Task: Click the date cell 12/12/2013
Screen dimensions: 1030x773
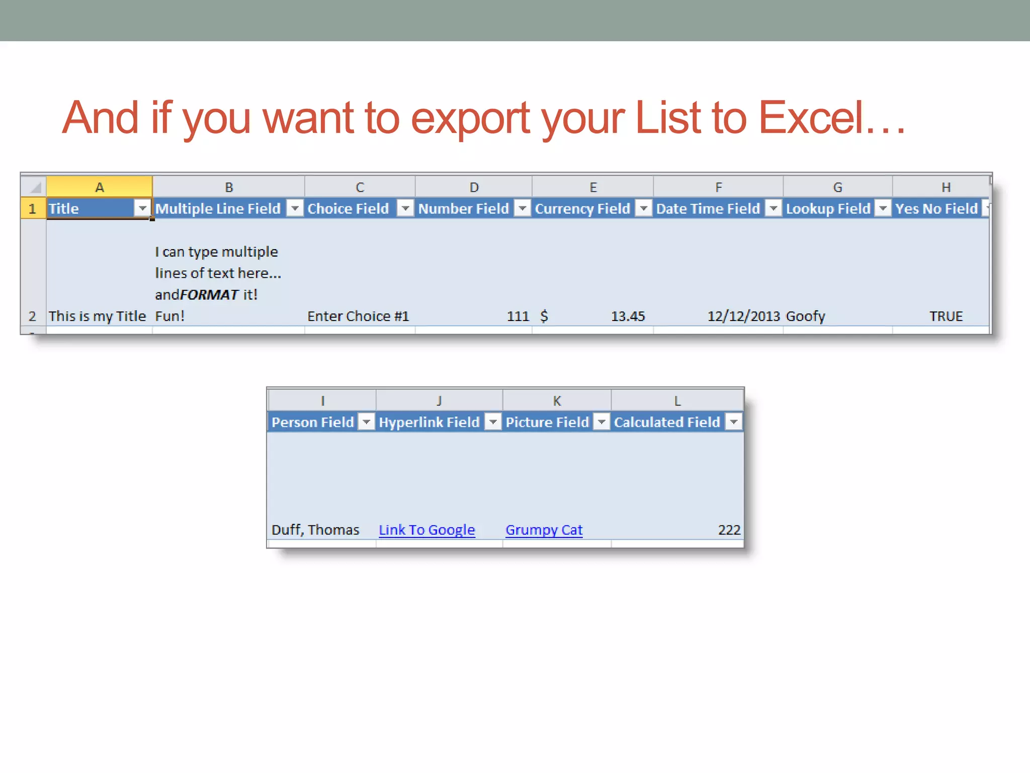Action: (719, 272)
